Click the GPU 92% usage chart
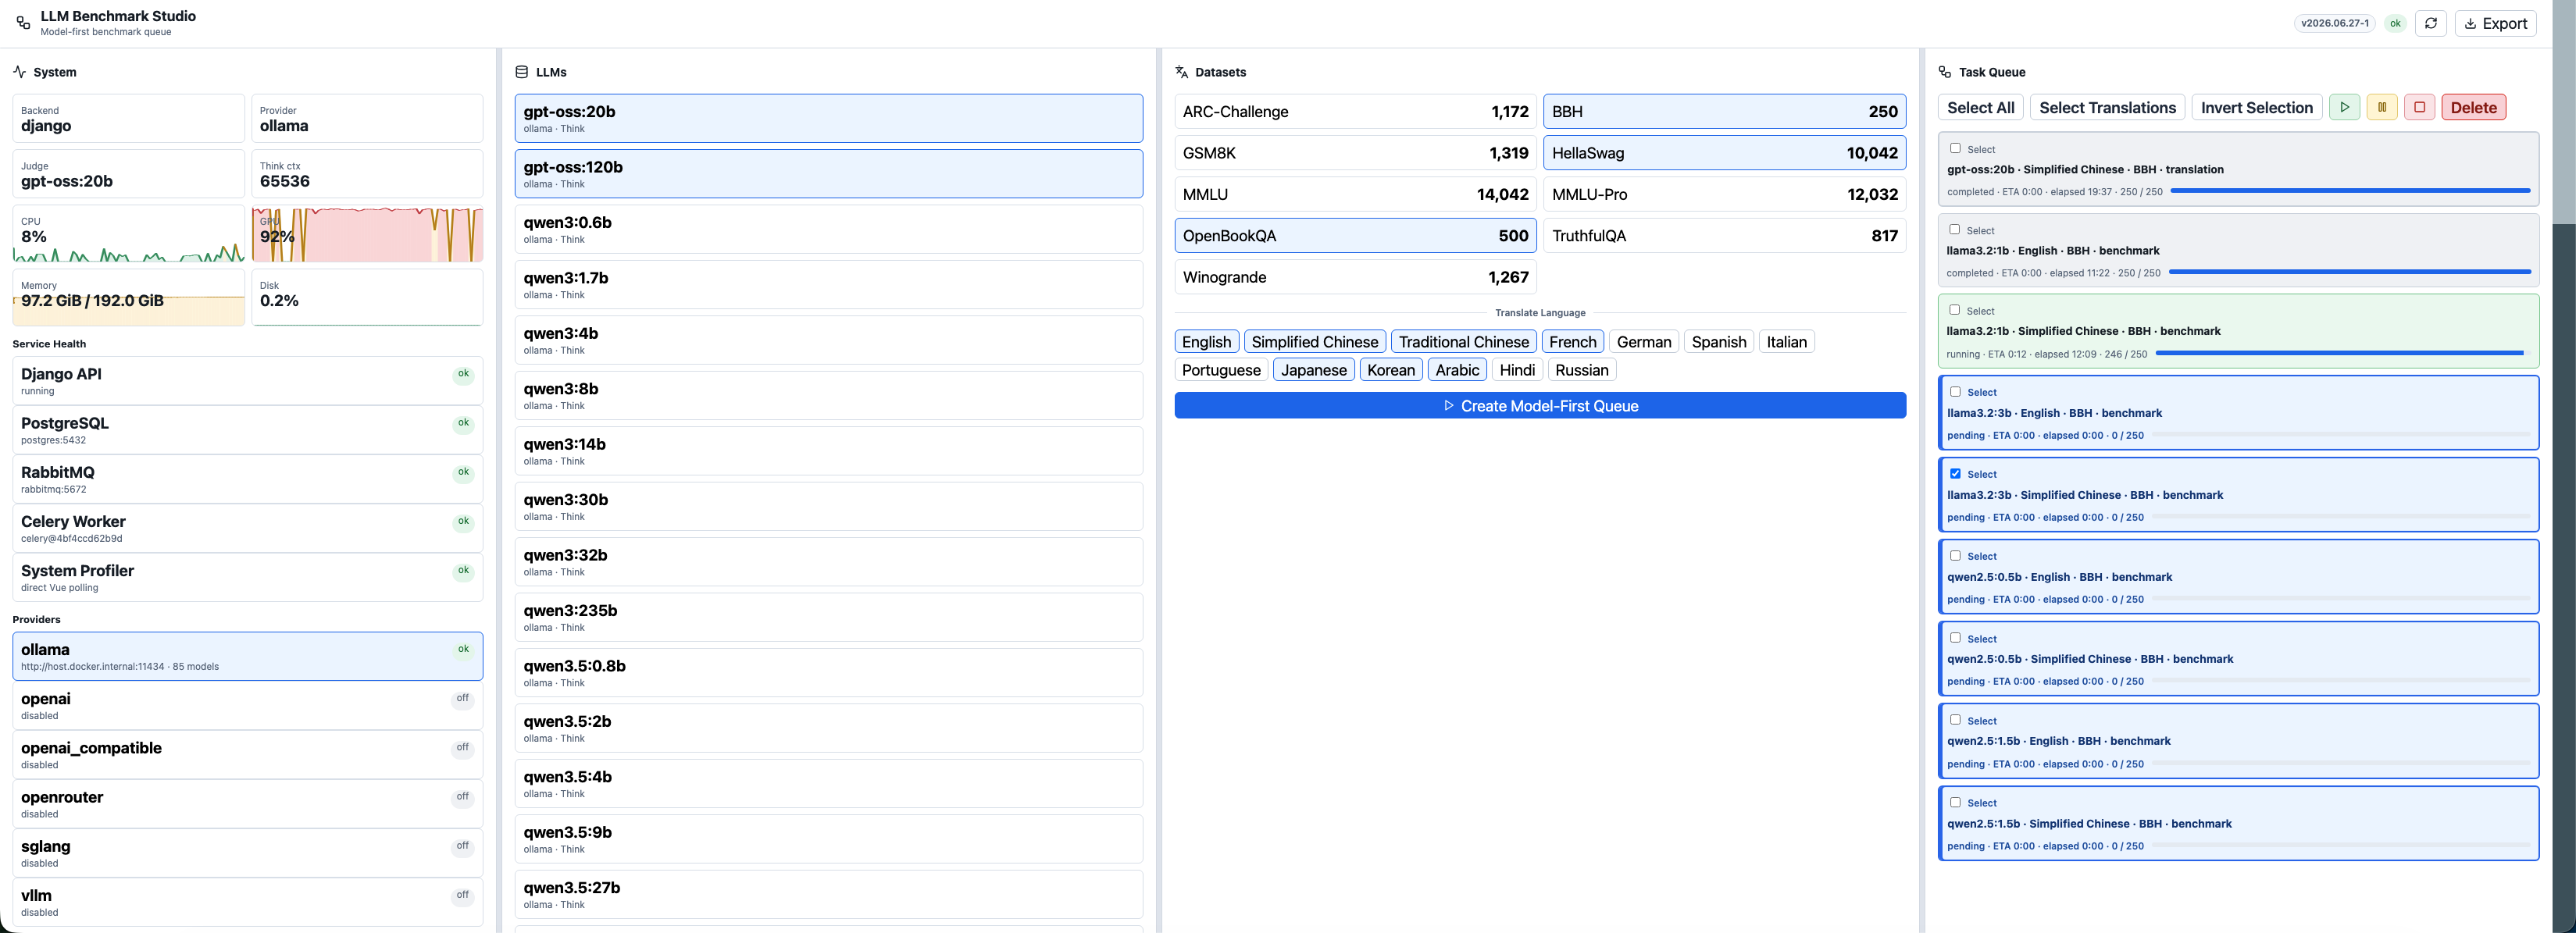Image resolution: width=2576 pixels, height=933 pixels. point(367,235)
